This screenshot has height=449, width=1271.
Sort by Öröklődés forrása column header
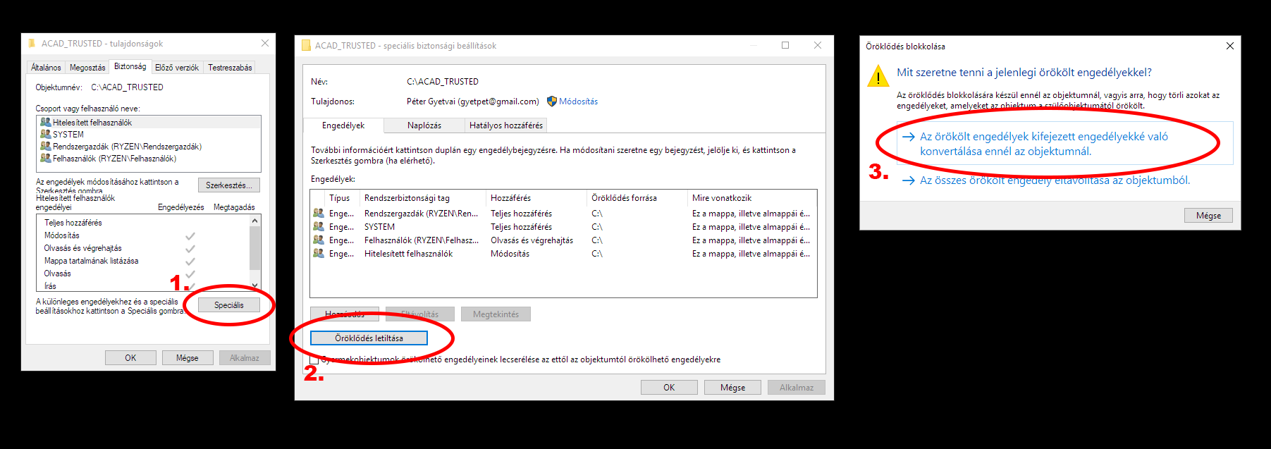tap(624, 198)
